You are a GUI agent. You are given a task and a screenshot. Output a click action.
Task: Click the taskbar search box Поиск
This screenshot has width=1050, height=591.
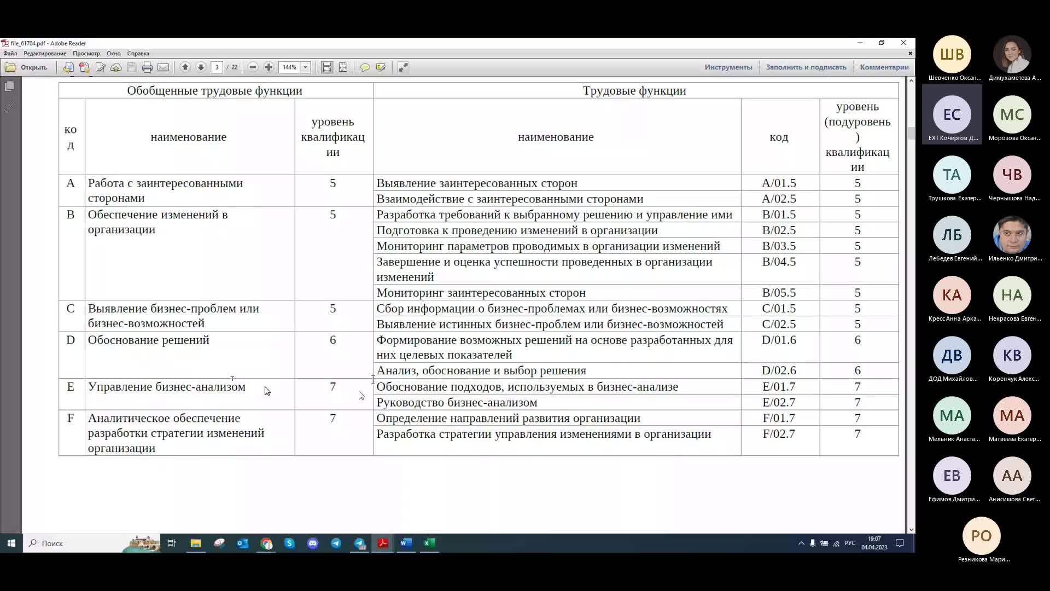pyautogui.click(x=91, y=543)
